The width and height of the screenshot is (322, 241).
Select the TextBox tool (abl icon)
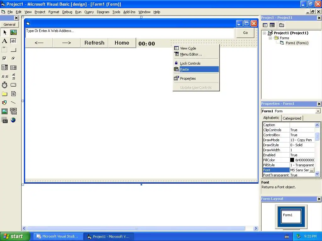point(13,41)
